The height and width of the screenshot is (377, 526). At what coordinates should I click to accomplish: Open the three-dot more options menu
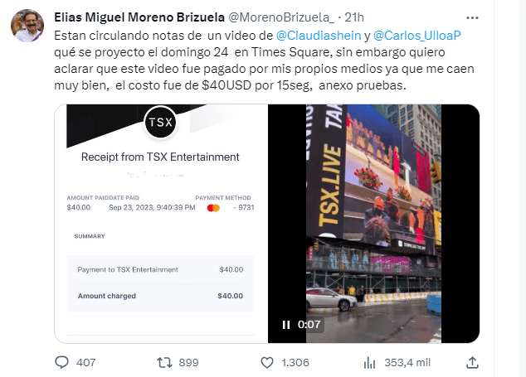click(472, 17)
